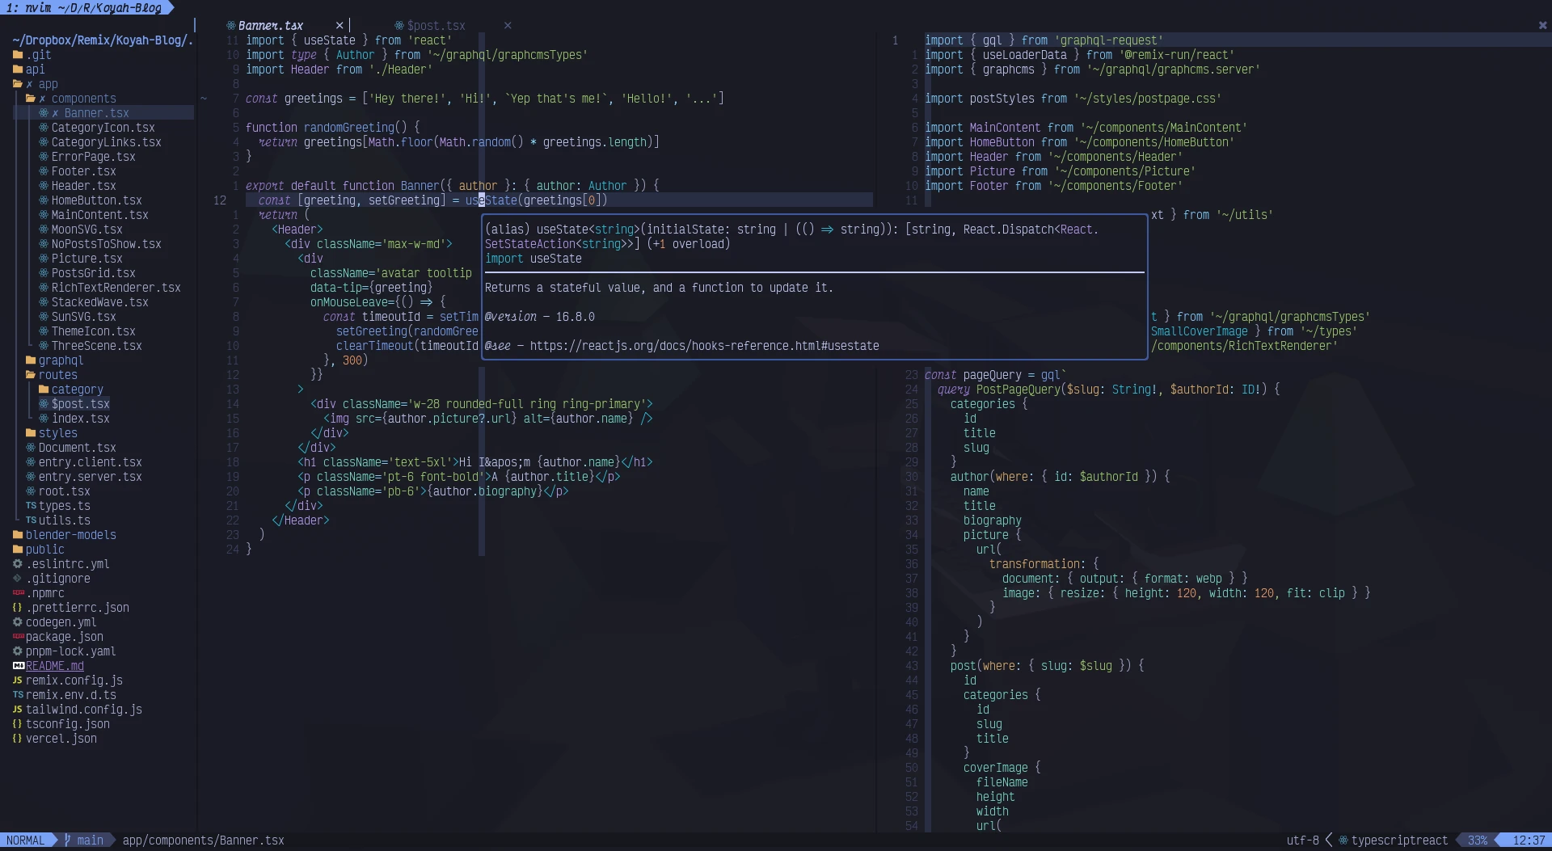
Task: Click the components open folder icon
Action: coord(31,99)
